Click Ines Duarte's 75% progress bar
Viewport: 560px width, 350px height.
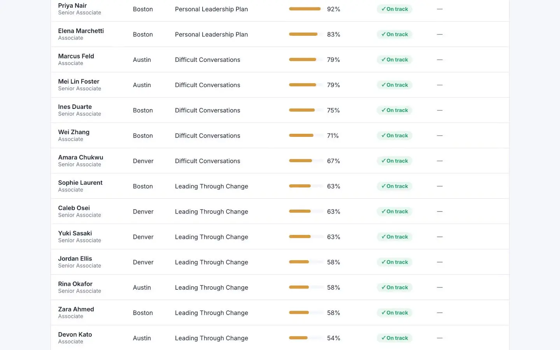click(306, 110)
